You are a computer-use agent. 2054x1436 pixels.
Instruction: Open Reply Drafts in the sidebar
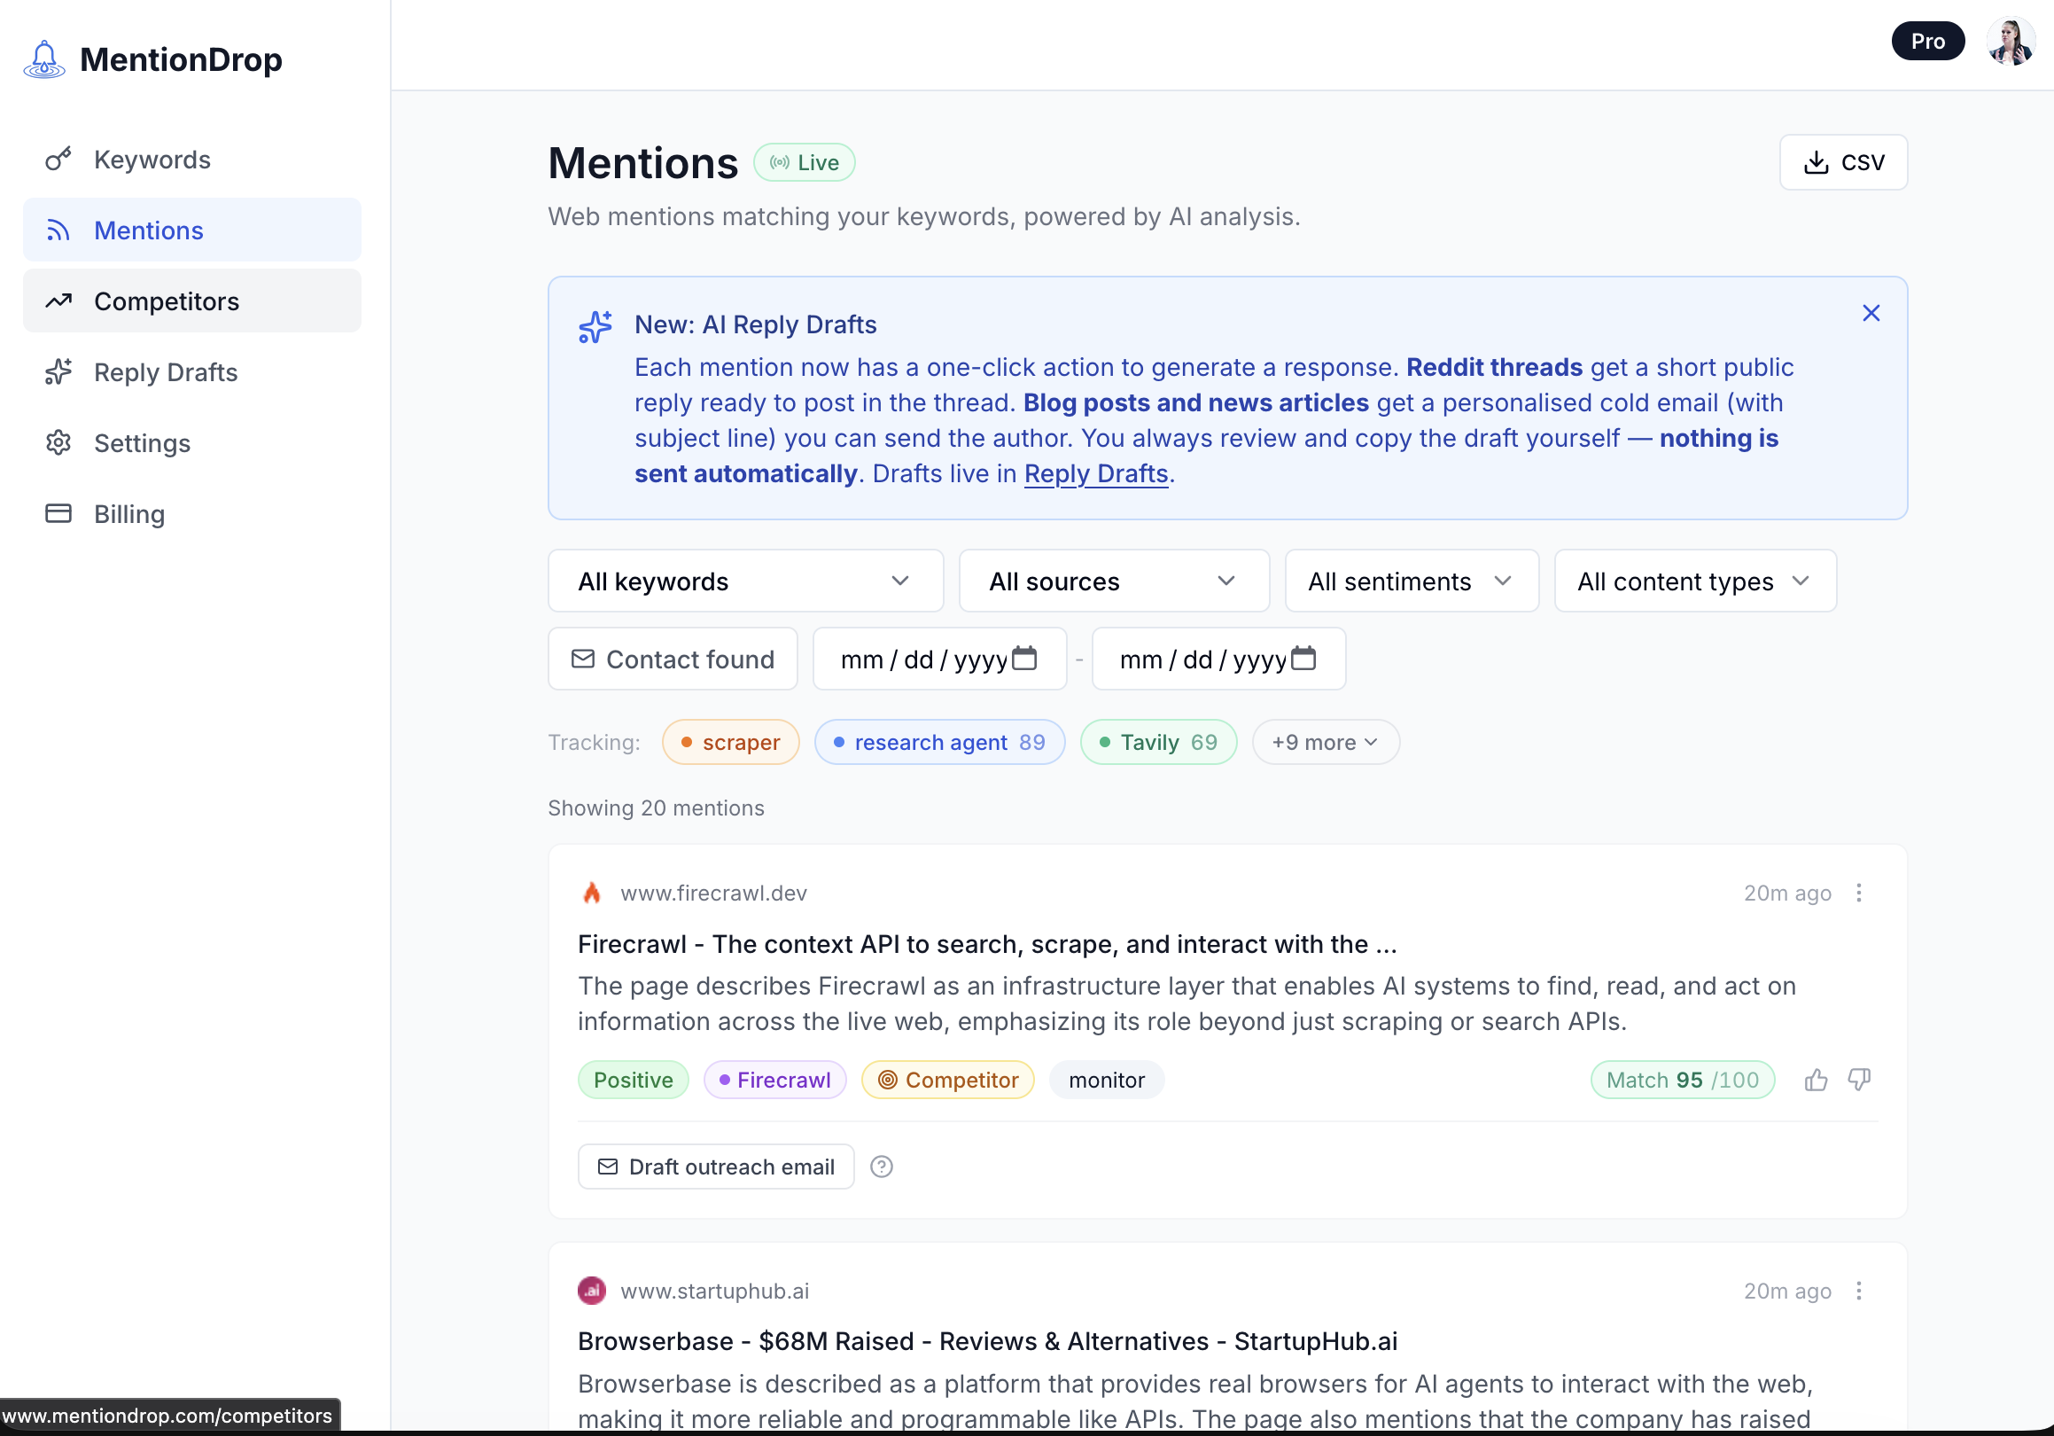(191, 371)
